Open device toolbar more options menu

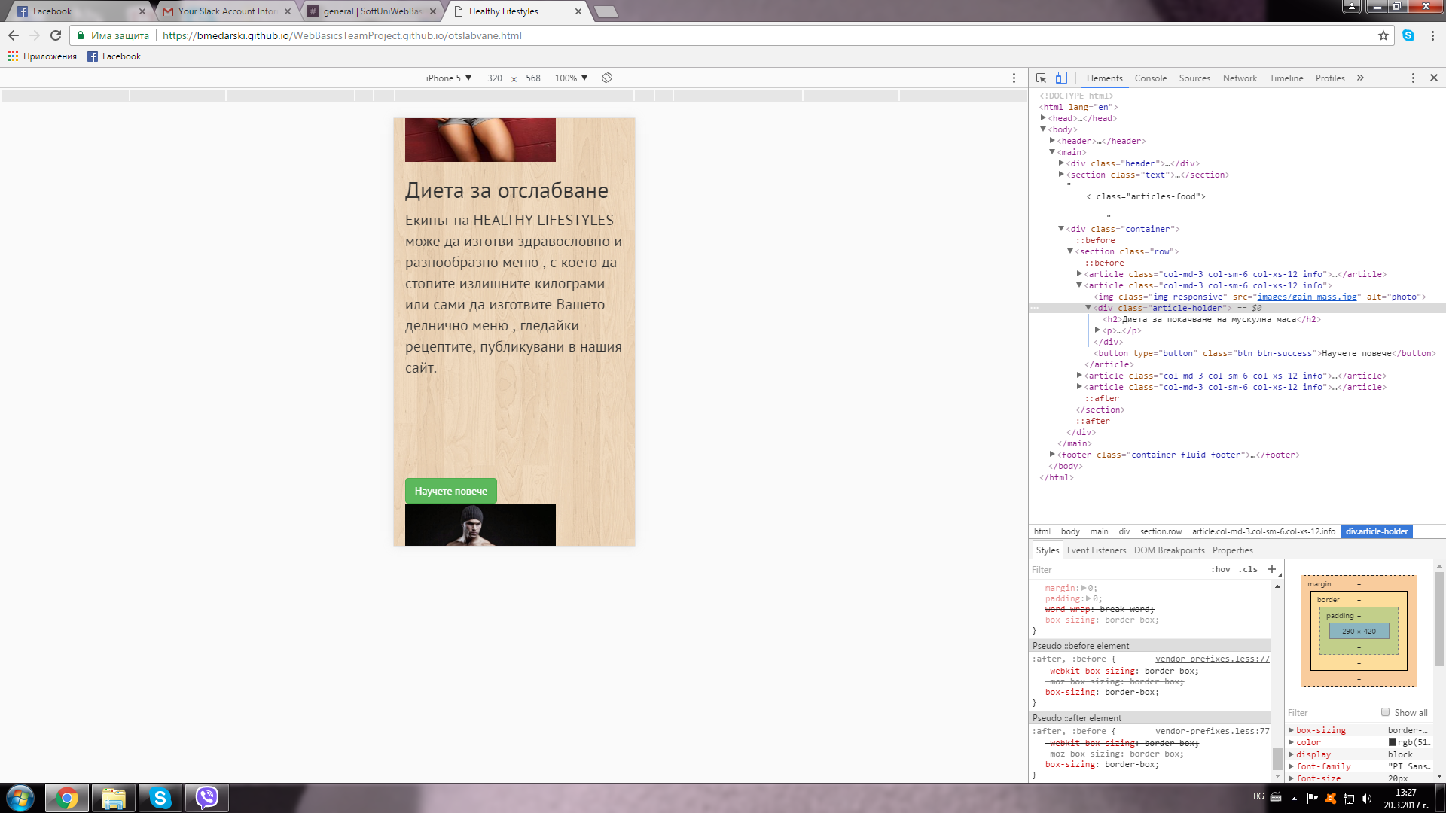point(1014,78)
